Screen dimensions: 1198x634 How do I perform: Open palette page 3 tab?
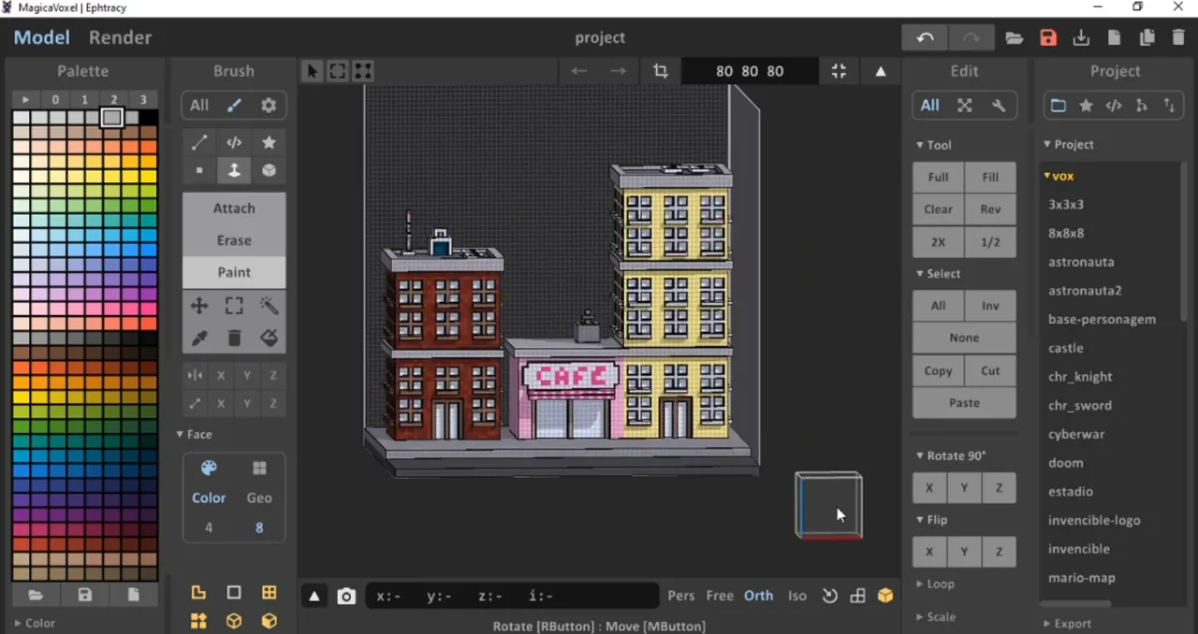point(143,100)
